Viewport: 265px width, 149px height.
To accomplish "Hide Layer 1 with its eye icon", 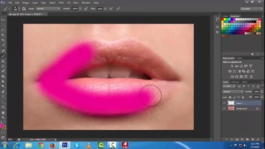I will tap(224, 103).
